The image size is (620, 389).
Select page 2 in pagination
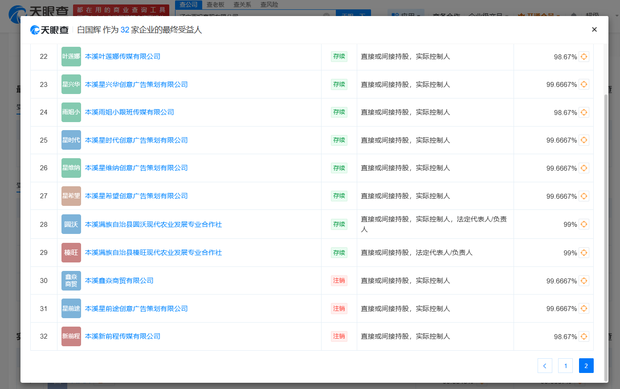pos(586,366)
